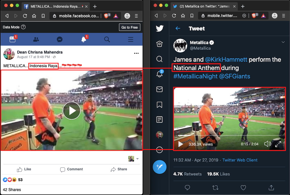
Task: Open Brave Shields in Facebook window
Action: click(x=107, y=16)
